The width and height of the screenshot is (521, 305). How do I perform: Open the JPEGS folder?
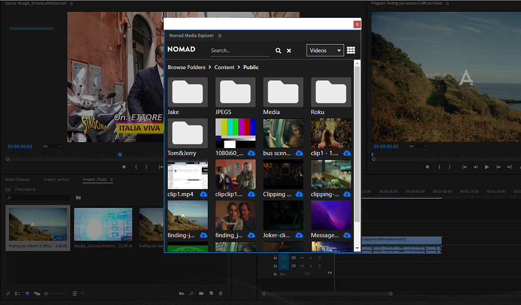coord(235,92)
